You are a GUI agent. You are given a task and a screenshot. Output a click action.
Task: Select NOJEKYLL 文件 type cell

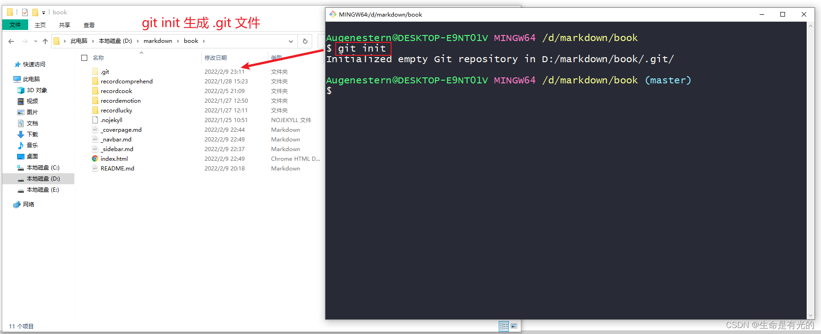(x=291, y=120)
